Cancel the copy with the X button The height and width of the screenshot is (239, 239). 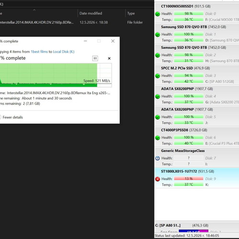[109, 58]
